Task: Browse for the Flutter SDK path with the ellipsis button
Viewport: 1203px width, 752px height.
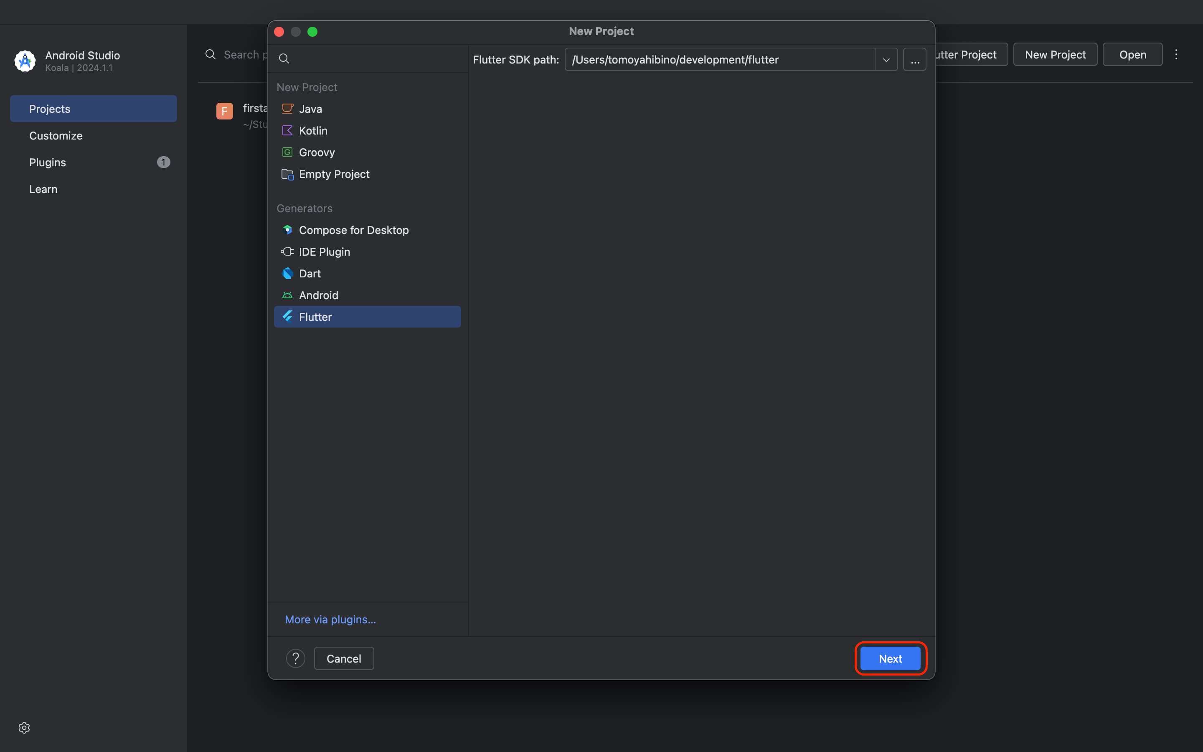Action: click(915, 60)
